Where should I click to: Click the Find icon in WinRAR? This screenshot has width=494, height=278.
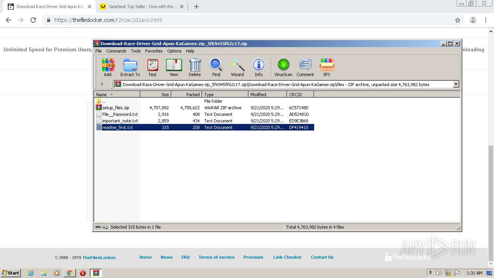(x=216, y=68)
